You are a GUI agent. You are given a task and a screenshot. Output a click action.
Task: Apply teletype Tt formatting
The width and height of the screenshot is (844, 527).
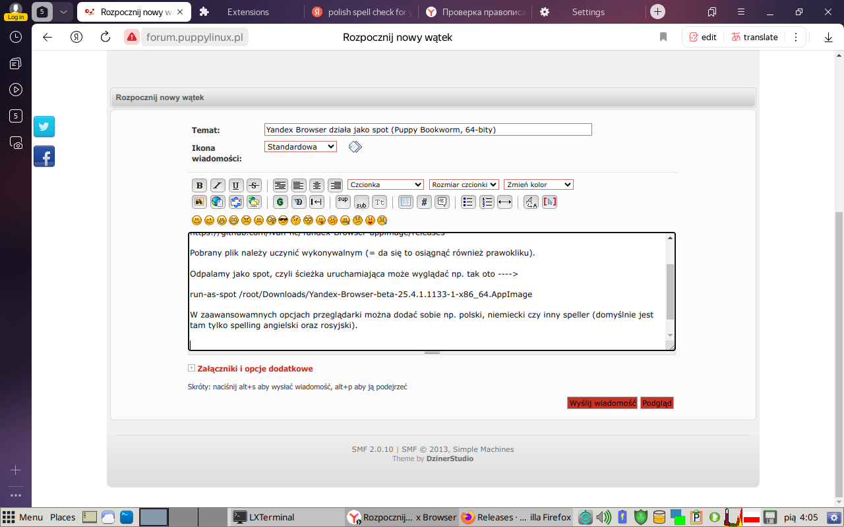(380, 202)
